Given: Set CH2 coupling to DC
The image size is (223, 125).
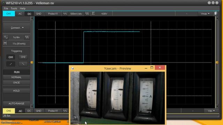Looking at the screenshot, I should [29, 111].
